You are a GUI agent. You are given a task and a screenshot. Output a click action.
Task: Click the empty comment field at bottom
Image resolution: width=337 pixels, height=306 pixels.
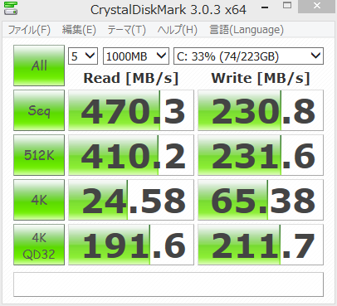[x=168, y=284]
